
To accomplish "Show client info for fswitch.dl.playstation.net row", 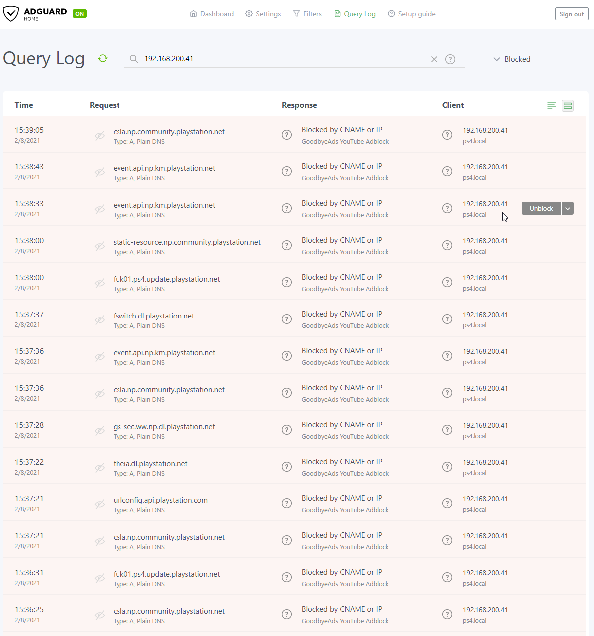I will (x=447, y=319).
